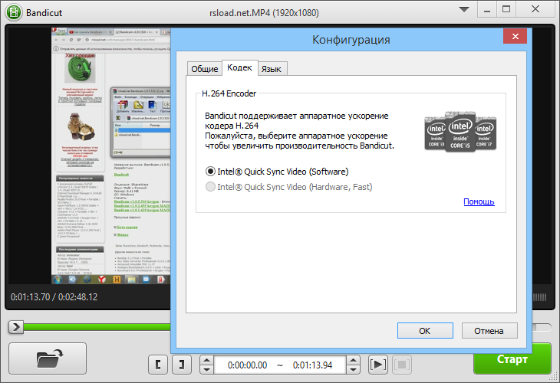Click the green timeline progress bar
560x383 pixels.
97,327
